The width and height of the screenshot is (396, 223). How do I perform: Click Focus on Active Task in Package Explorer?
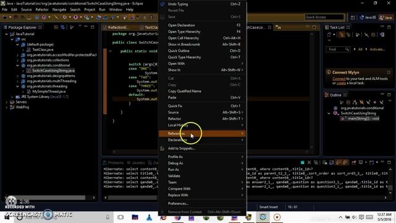[72, 27]
